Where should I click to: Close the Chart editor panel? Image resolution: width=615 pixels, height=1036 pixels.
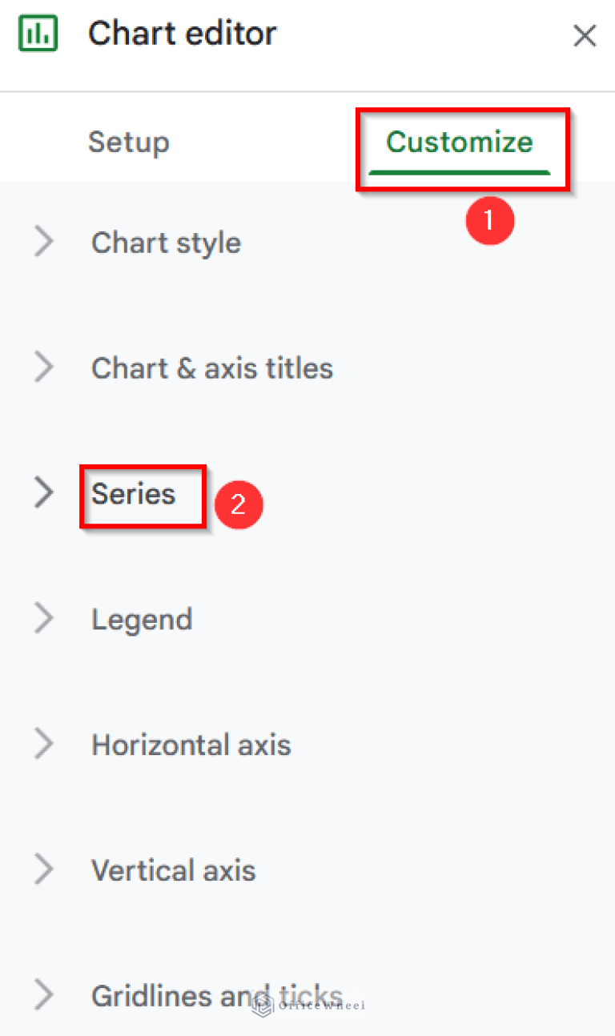click(584, 35)
